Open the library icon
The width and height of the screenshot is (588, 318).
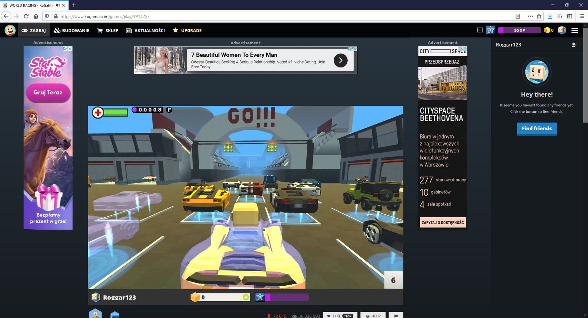(560, 16)
